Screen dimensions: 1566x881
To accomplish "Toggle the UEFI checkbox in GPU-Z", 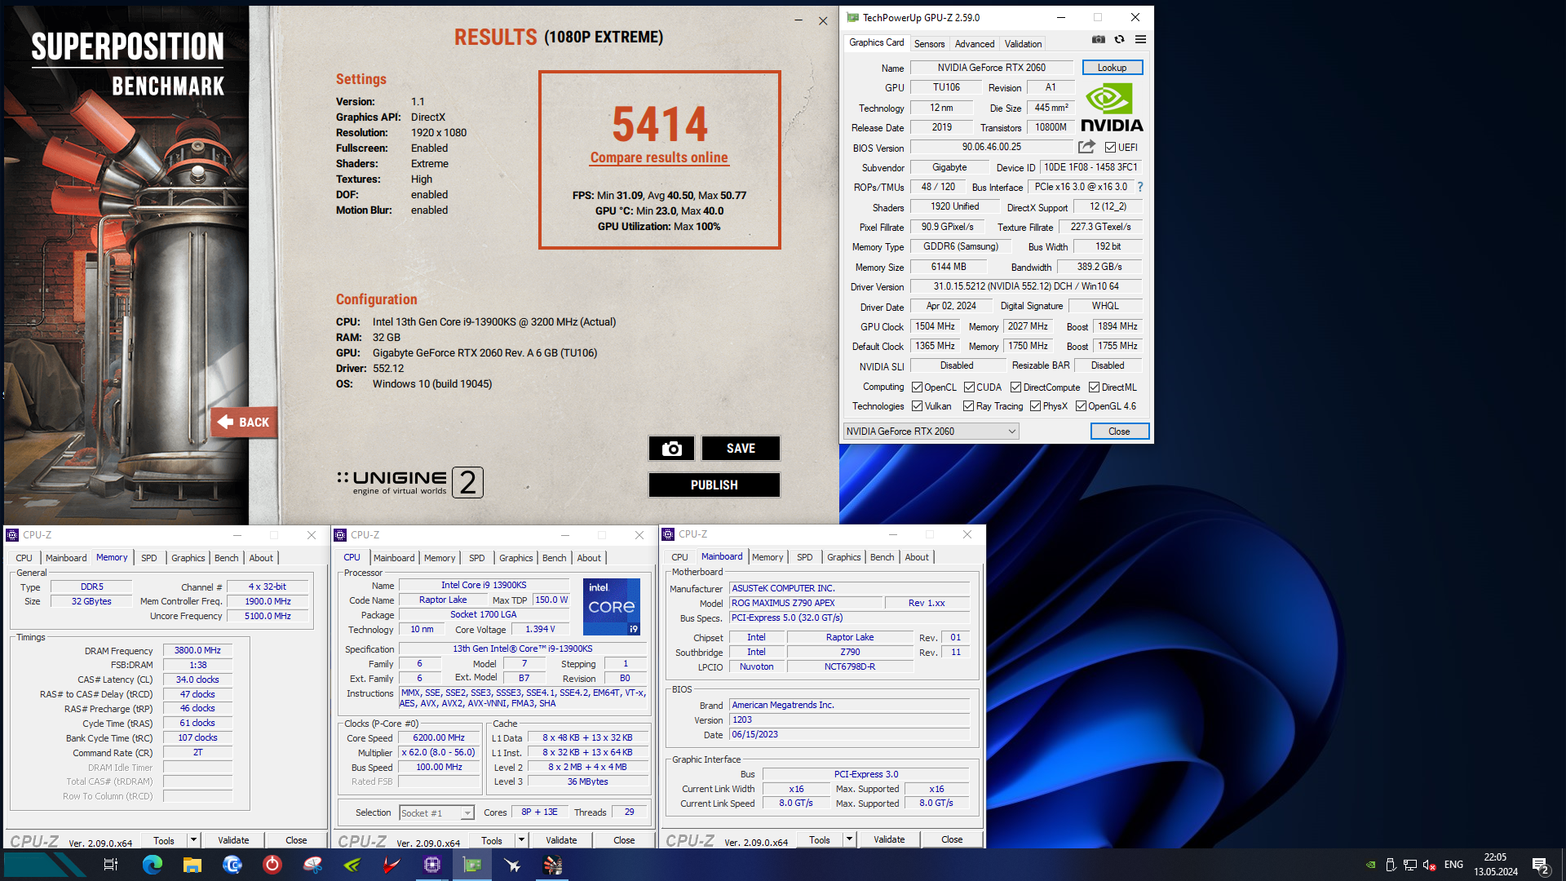I will [x=1110, y=148].
